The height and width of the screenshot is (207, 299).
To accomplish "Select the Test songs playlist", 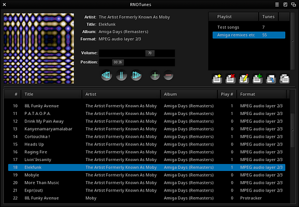I will 249,27.
